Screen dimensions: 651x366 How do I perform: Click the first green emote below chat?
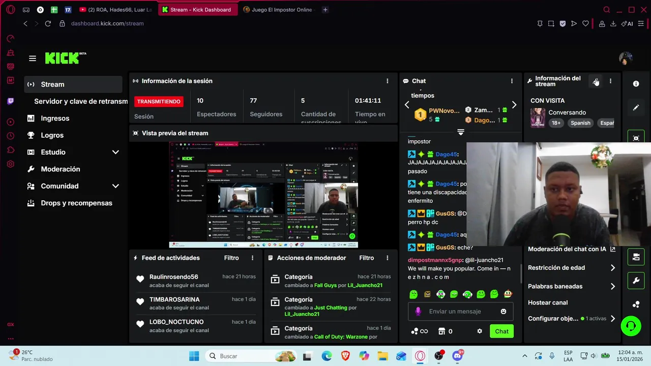click(413, 294)
